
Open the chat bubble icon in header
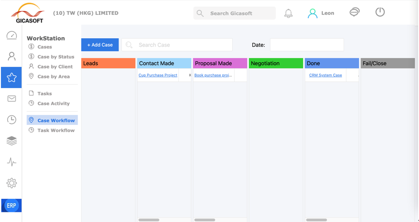(354, 13)
